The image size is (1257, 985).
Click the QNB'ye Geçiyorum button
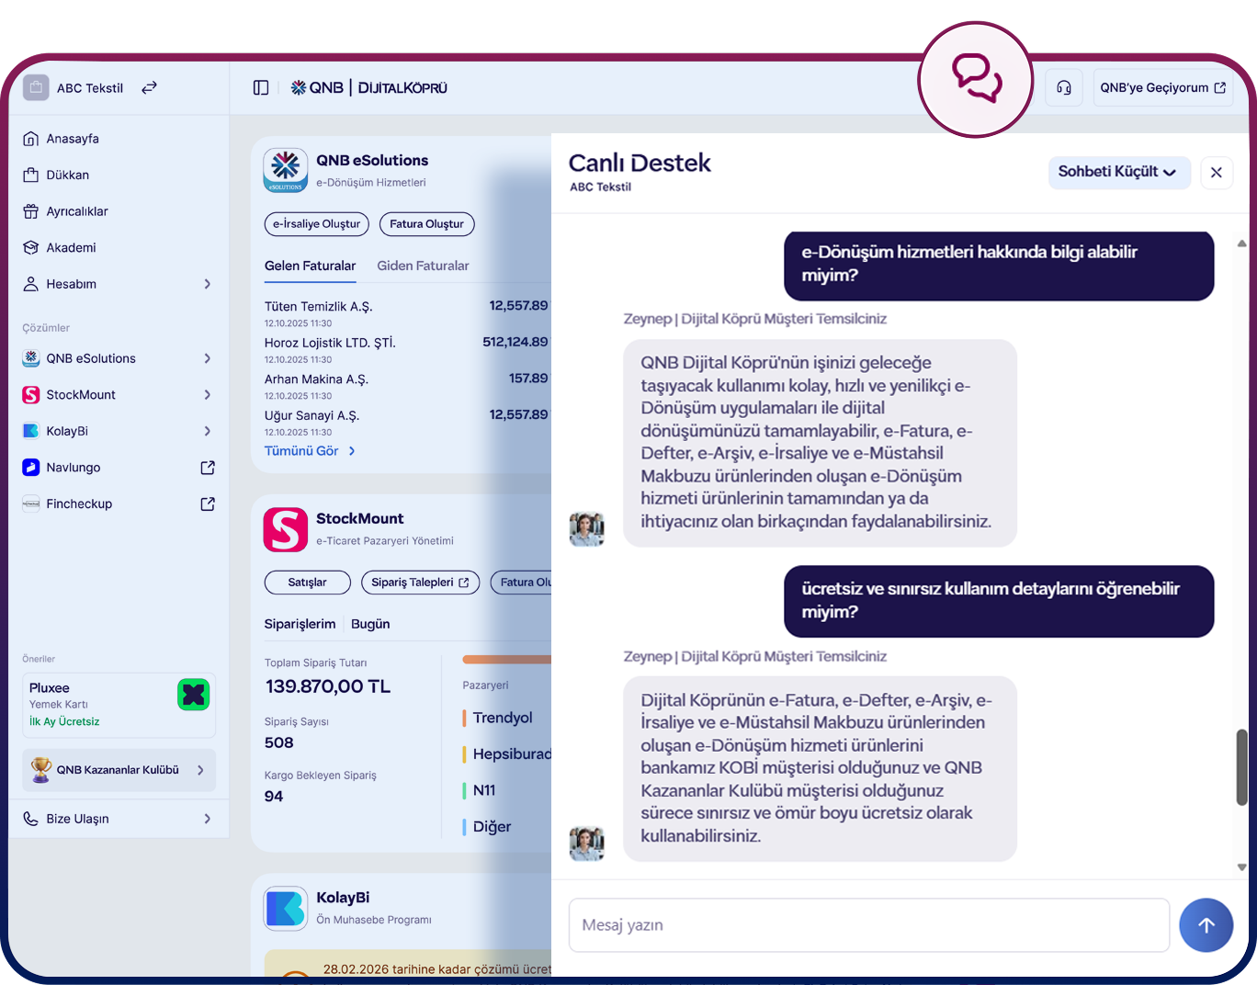(1162, 87)
